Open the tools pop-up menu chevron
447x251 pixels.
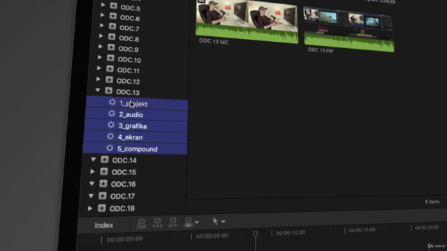[223, 221]
